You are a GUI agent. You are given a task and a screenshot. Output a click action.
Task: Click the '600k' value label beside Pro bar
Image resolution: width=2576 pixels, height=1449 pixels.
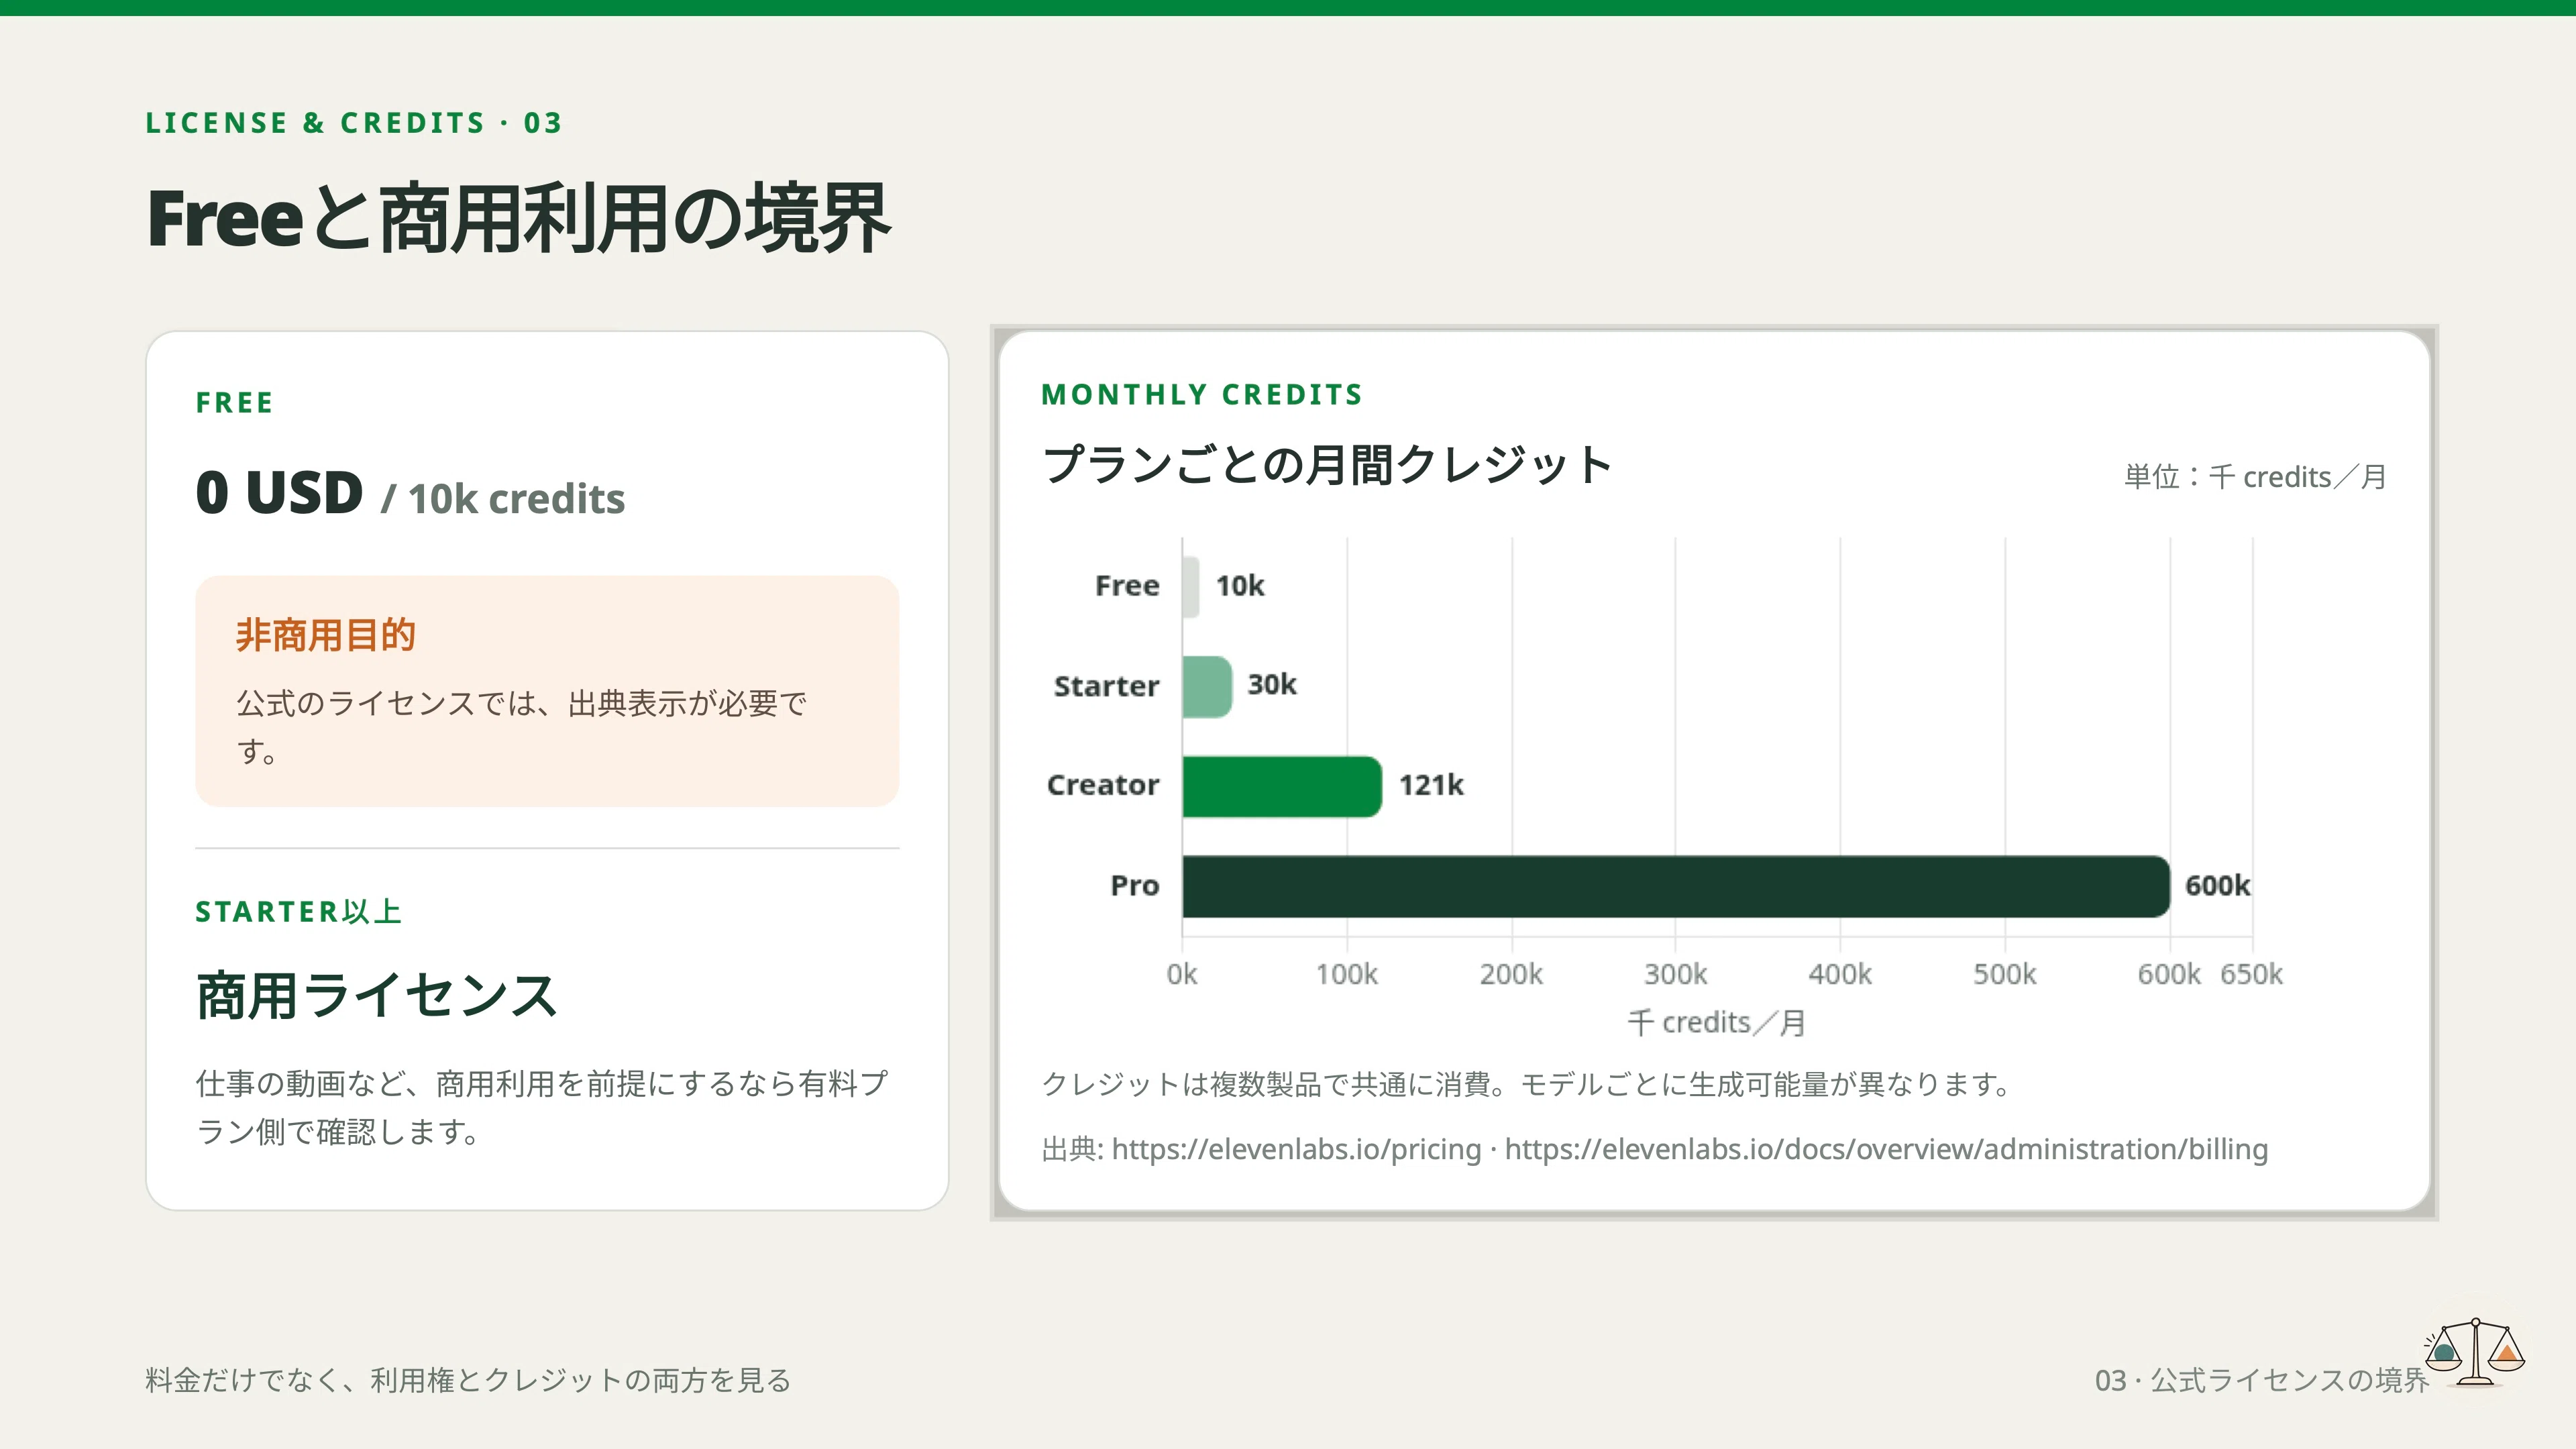click(2217, 886)
